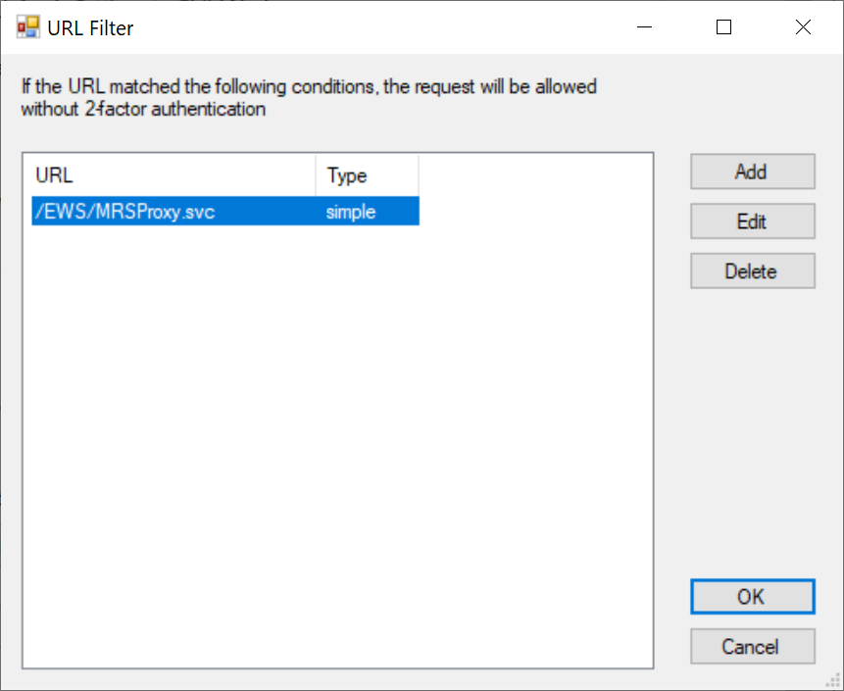Click the "URL Filter" title bar text

click(x=90, y=28)
